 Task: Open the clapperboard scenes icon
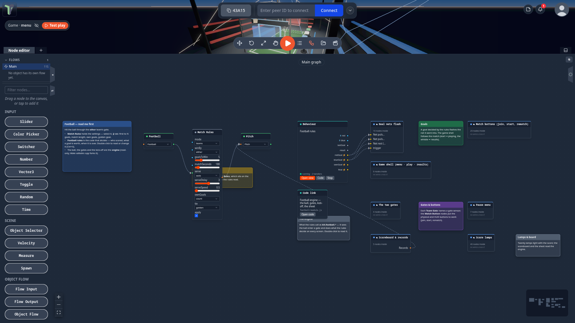335,43
